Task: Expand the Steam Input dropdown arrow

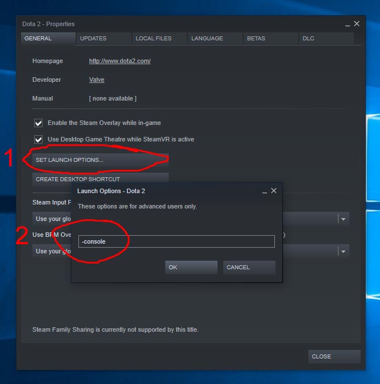Action: pyautogui.click(x=343, y=219)
